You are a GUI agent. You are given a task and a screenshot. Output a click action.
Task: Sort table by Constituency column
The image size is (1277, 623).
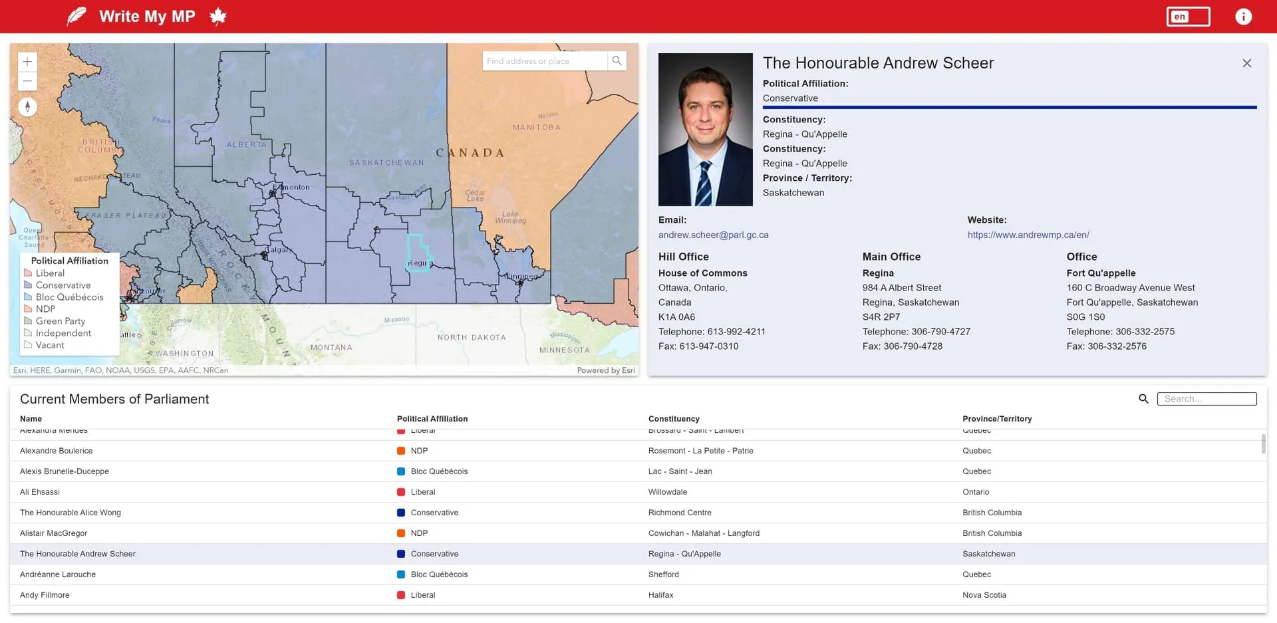pos(674,419)
